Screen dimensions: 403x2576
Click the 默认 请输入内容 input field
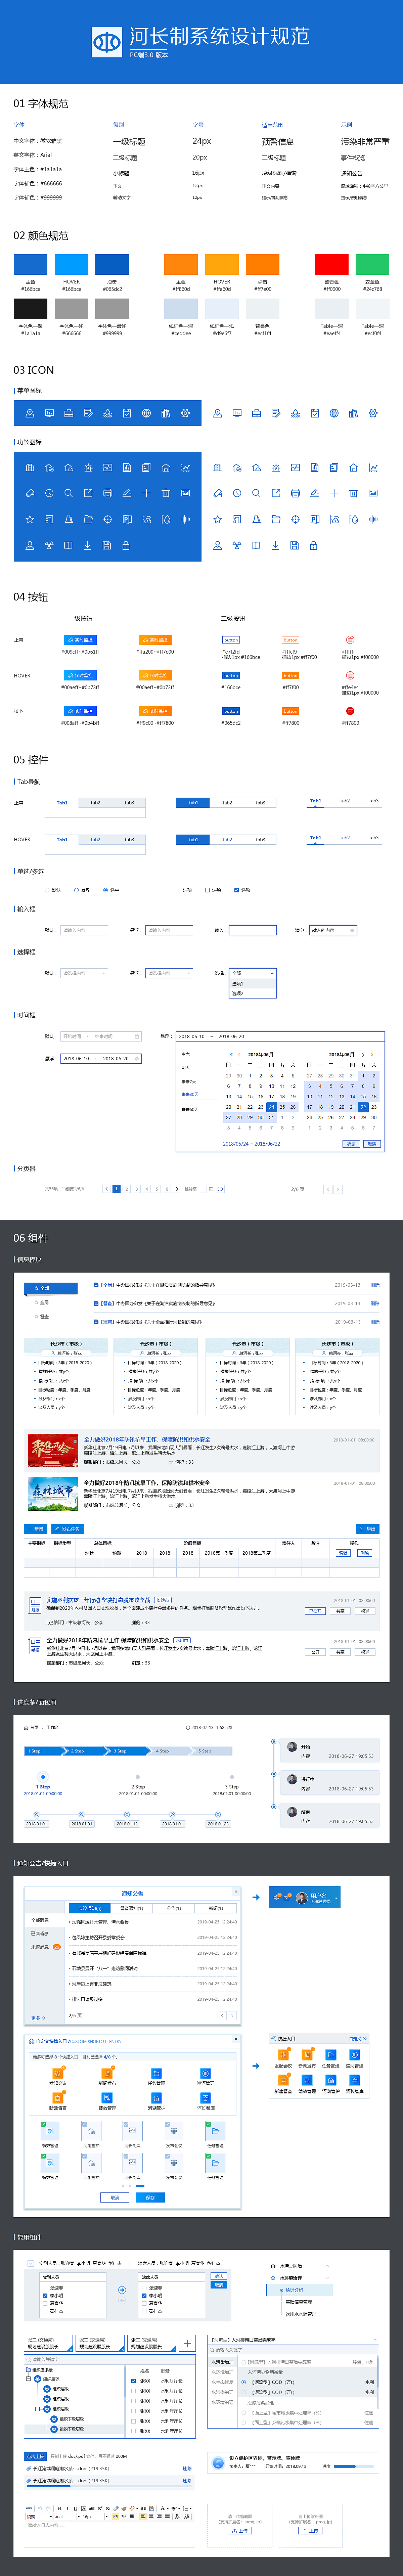click(84, 930)
